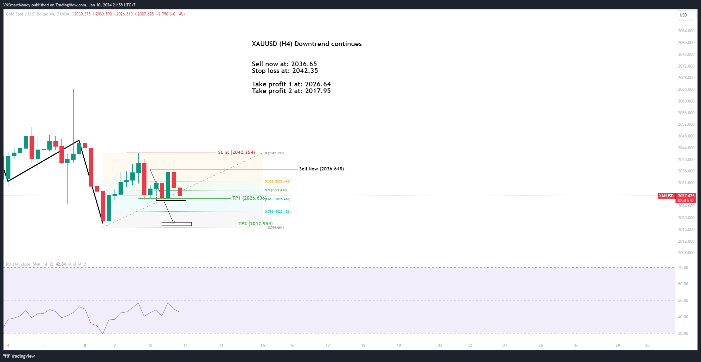Click date 15 on the time axis
Viewport: 701px width, 362px height.
[263, 346]
